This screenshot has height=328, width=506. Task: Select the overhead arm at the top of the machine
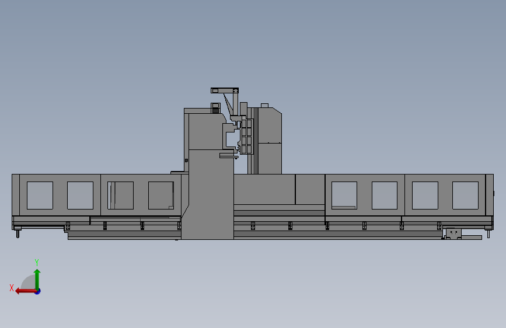click(225, 90)
